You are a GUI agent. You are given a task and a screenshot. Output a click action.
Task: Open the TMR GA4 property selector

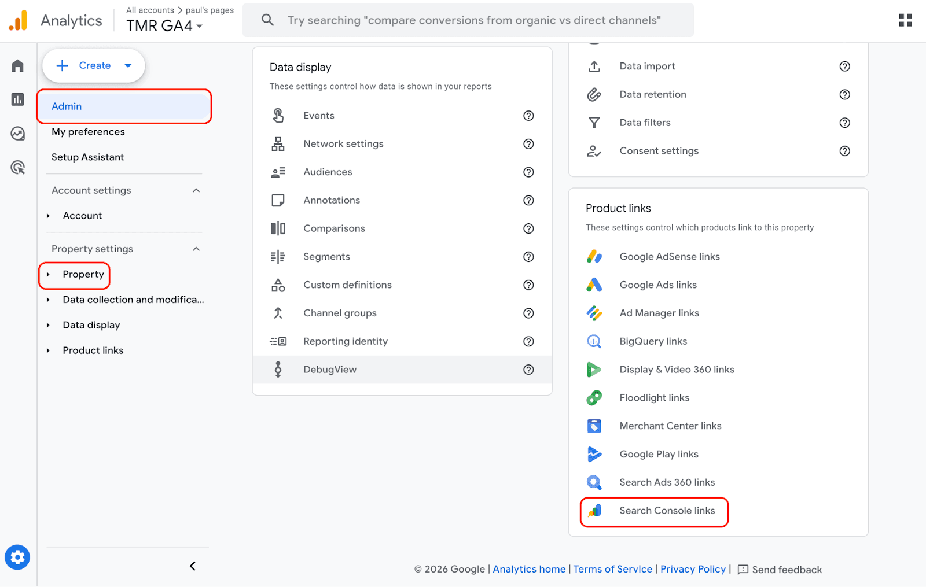point(164,26)
